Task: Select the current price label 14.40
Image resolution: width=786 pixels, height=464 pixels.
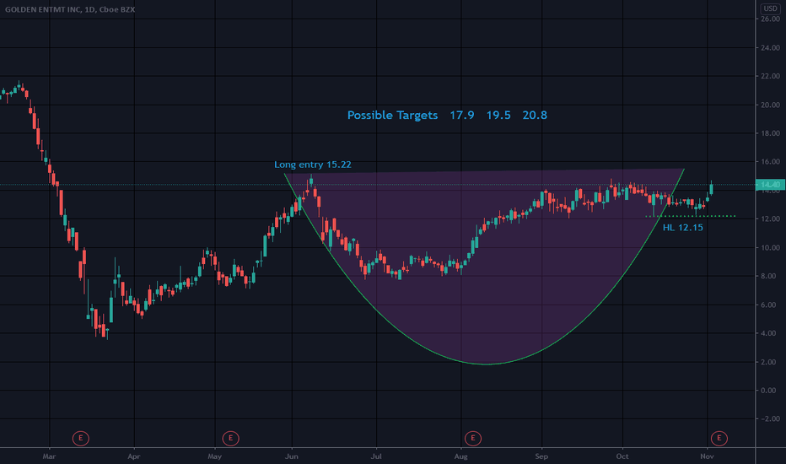Action: (771, 185)
